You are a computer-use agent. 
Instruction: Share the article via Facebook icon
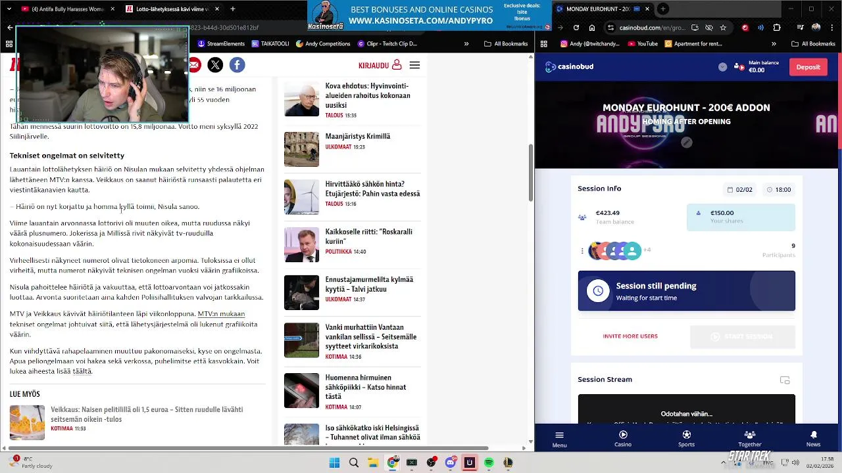(x=237, y=64)
